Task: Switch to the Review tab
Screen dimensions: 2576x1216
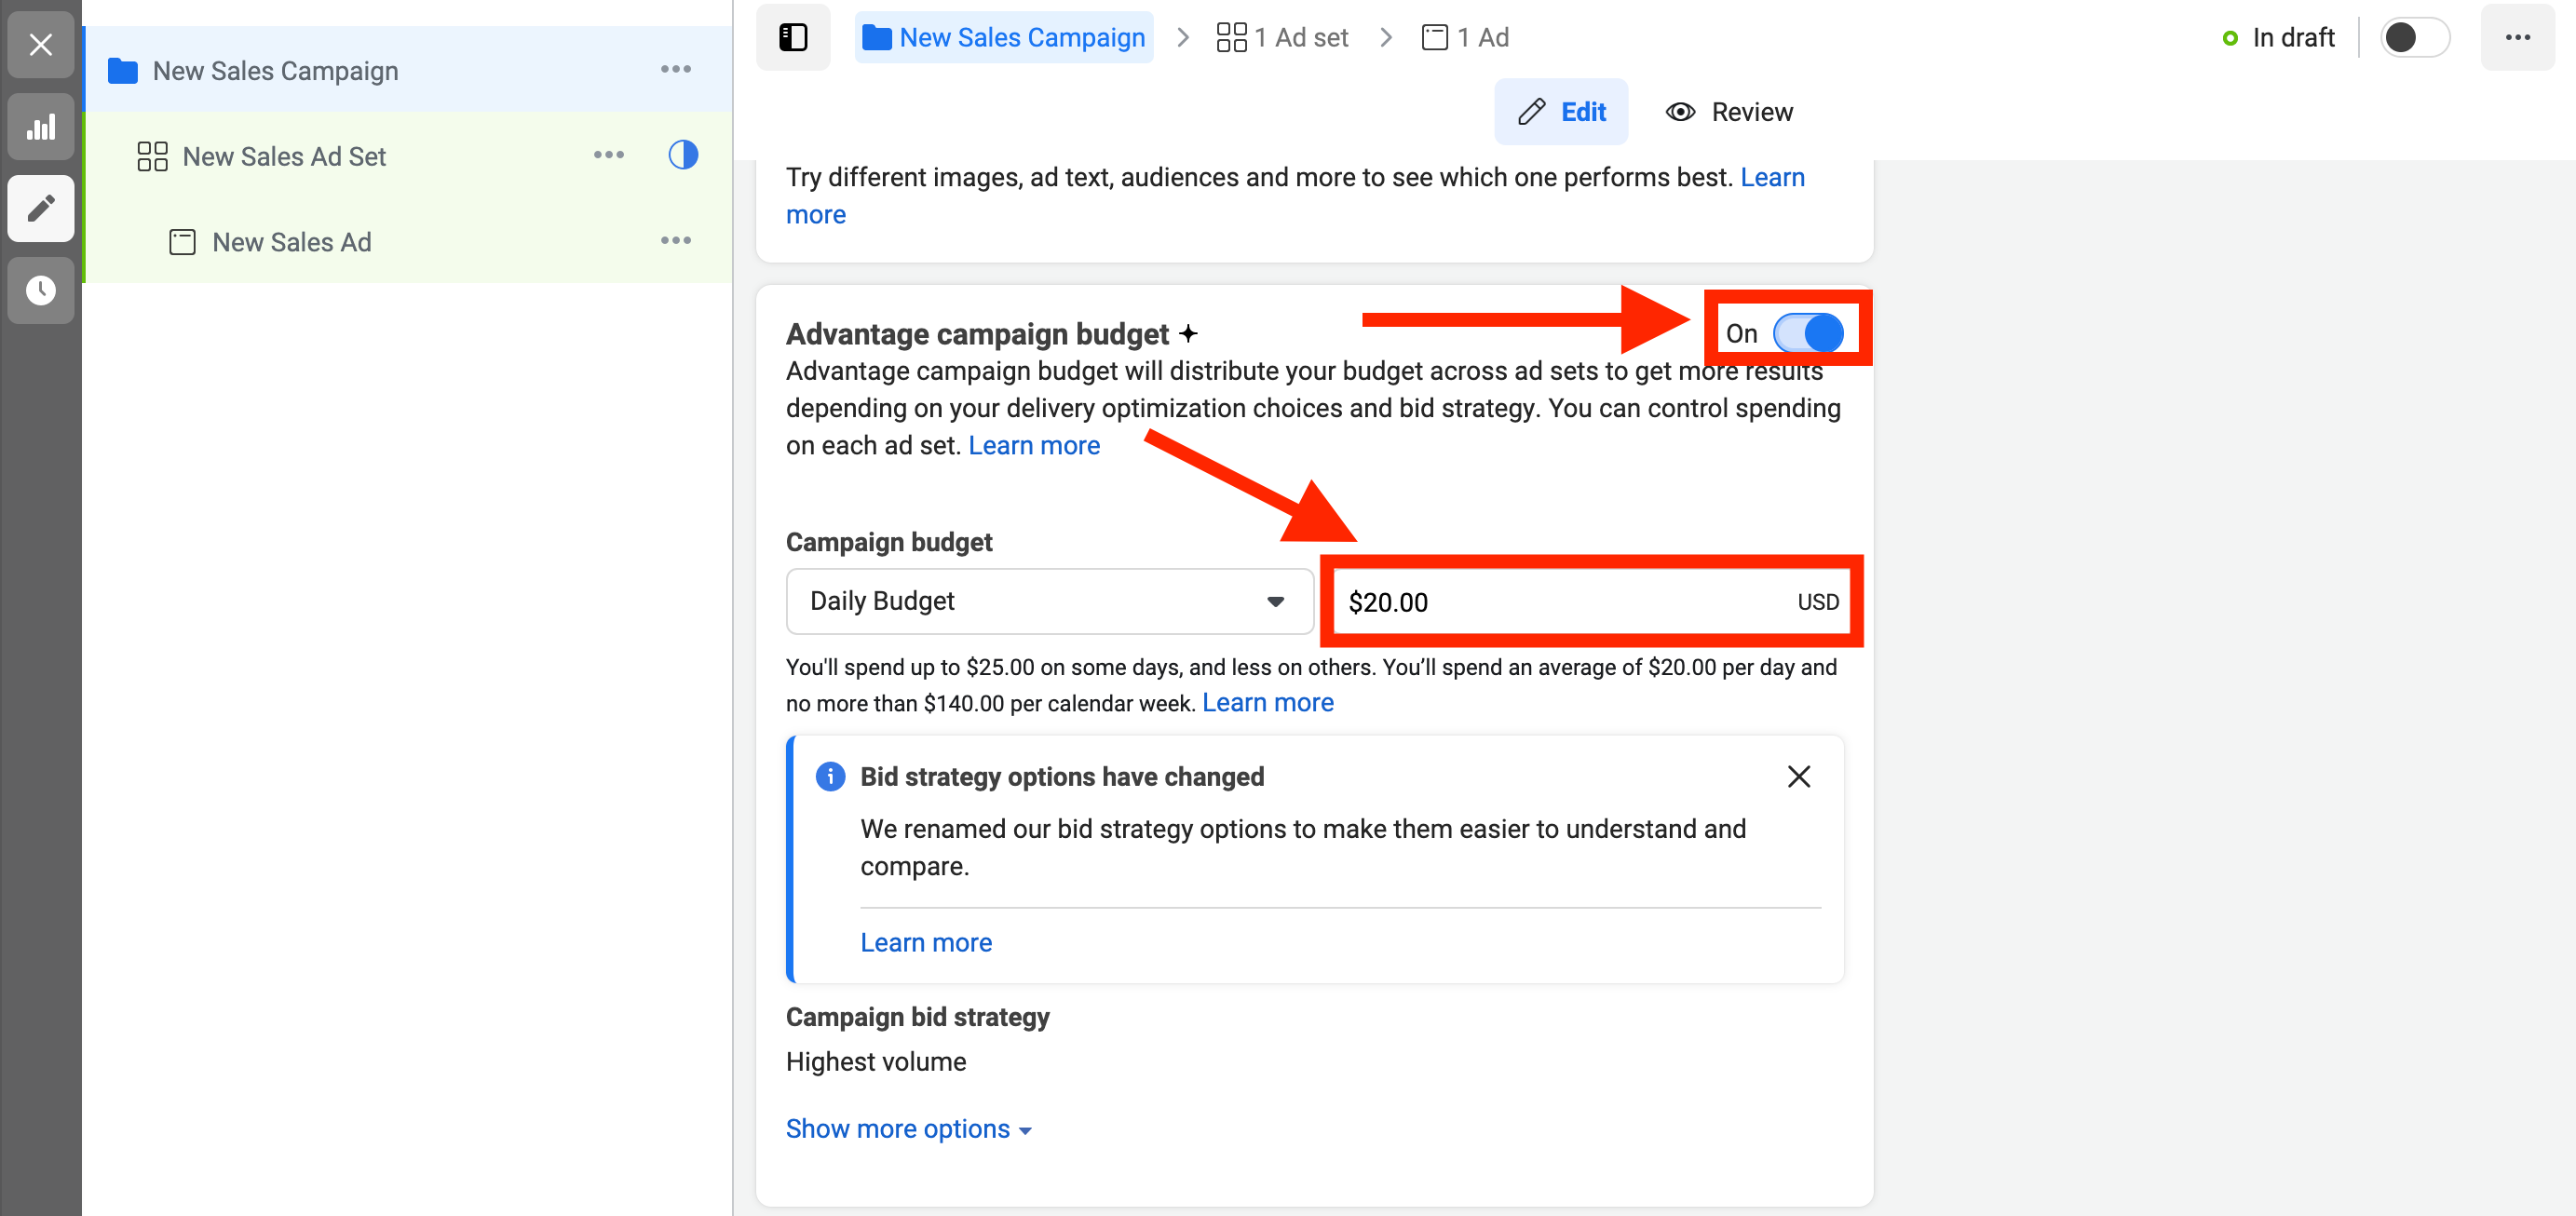Action: coord(1730,112)
